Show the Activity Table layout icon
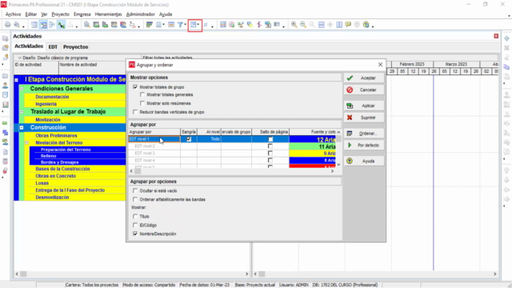The height and width of the screenshot is (288, 512). 34,25
